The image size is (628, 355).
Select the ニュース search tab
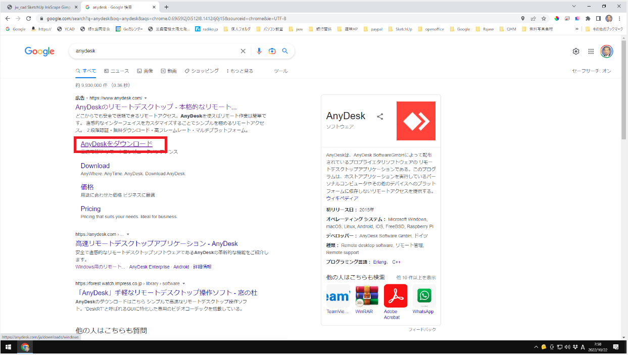coord(116,71)
